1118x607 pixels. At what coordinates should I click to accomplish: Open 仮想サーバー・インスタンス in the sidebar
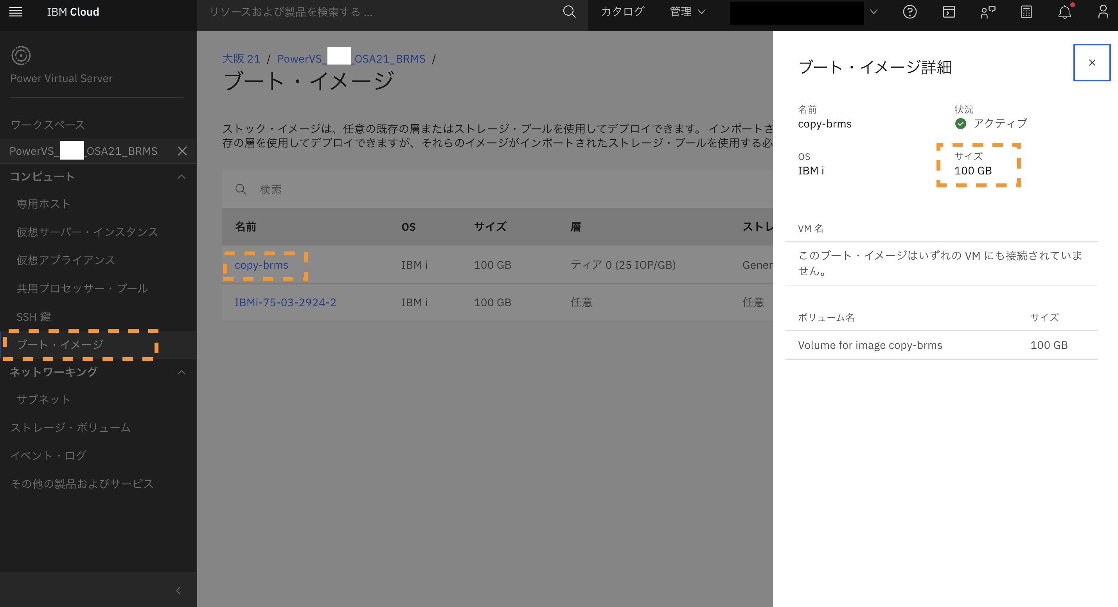pyautogui.click(x=87, y=232)
